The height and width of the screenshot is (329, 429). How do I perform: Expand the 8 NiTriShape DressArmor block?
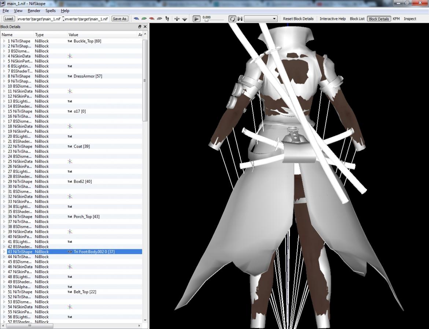point(4,76)
